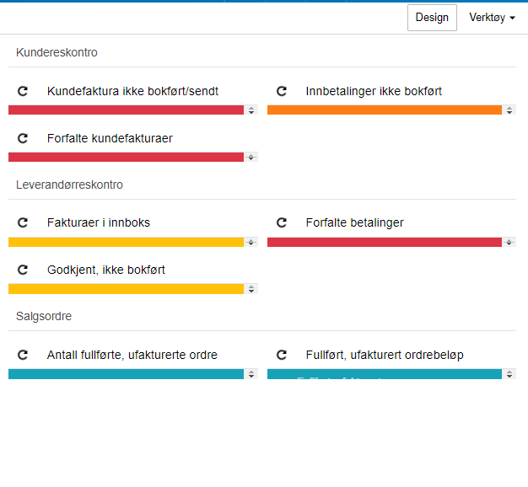Select the Leverandørreskontro section header
Image resolution: width=528 pixels, height=487 pixels.
pyautogui.click(x=69, y=185)
